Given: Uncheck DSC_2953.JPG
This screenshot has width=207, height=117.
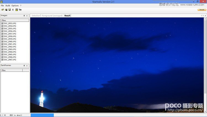Looking at the screenshot, I should [x=2, y=23].
